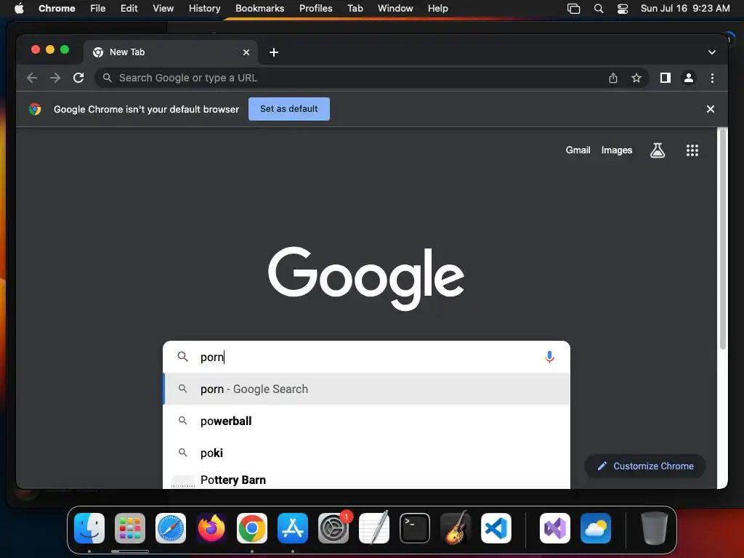The width and height of the screenshot is (744, 558).
Task: Click the Google search text field
Action: coord(366,357)
